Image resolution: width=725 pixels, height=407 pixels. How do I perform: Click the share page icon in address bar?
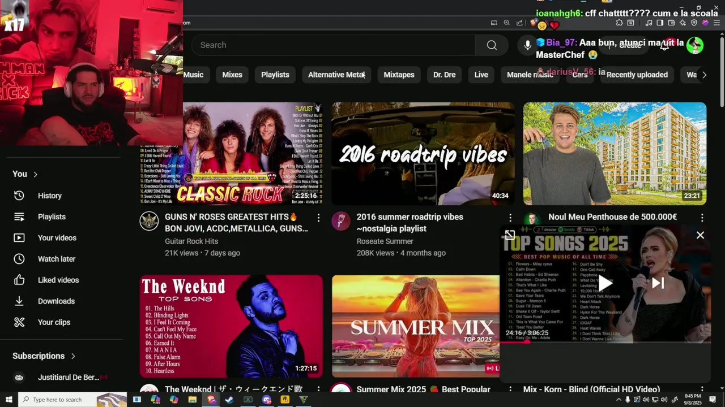tap(519, 23)
